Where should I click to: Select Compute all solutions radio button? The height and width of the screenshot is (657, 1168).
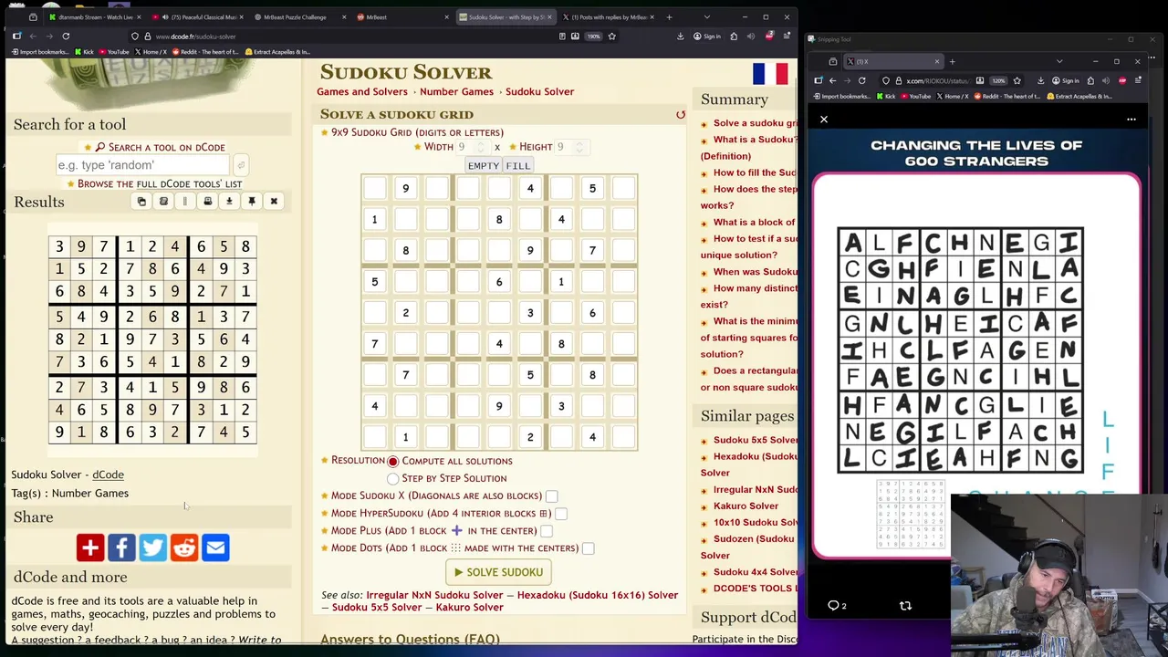click(393, 462)
